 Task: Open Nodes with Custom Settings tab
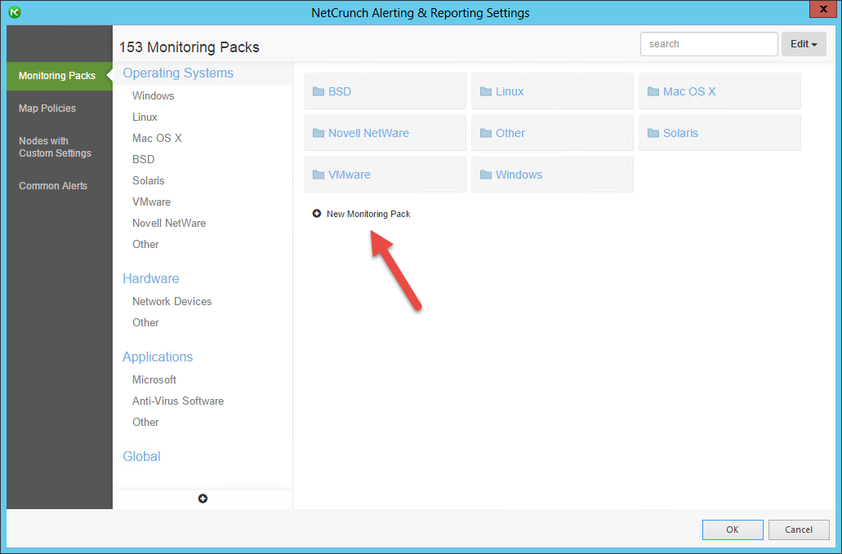click(55, 147)
